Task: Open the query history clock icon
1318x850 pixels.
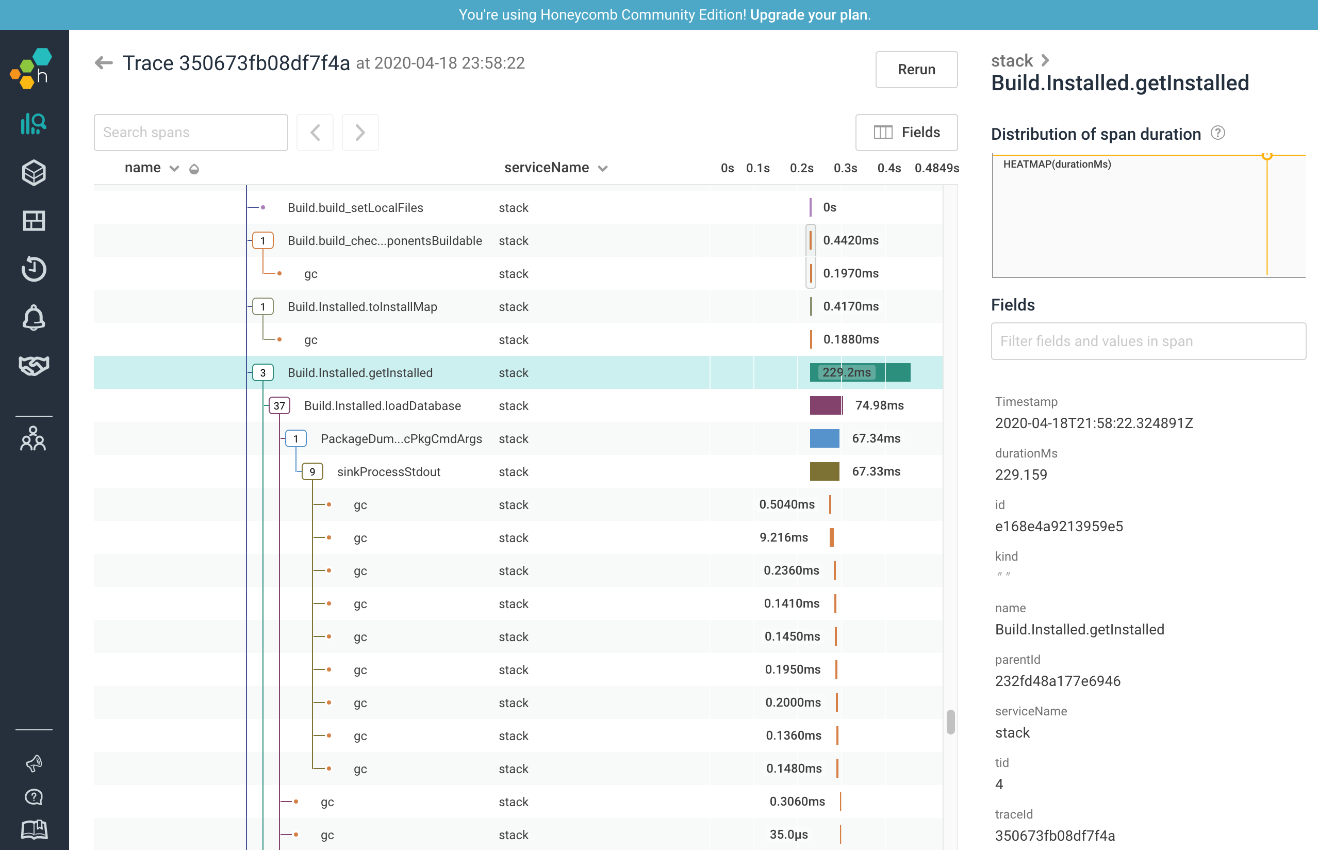Action: pos(33,269)
